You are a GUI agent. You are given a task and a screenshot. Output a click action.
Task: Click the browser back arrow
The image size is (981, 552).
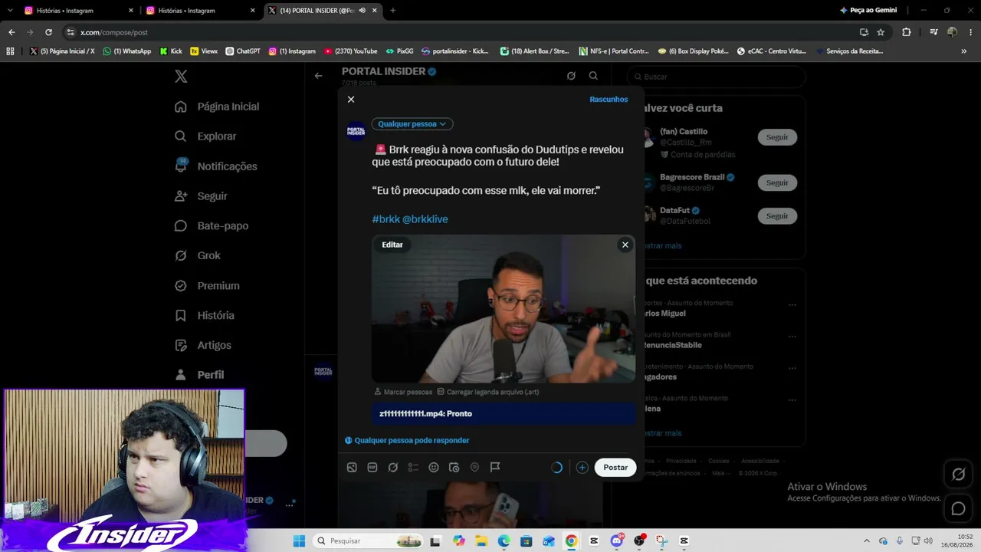point(11,32)
